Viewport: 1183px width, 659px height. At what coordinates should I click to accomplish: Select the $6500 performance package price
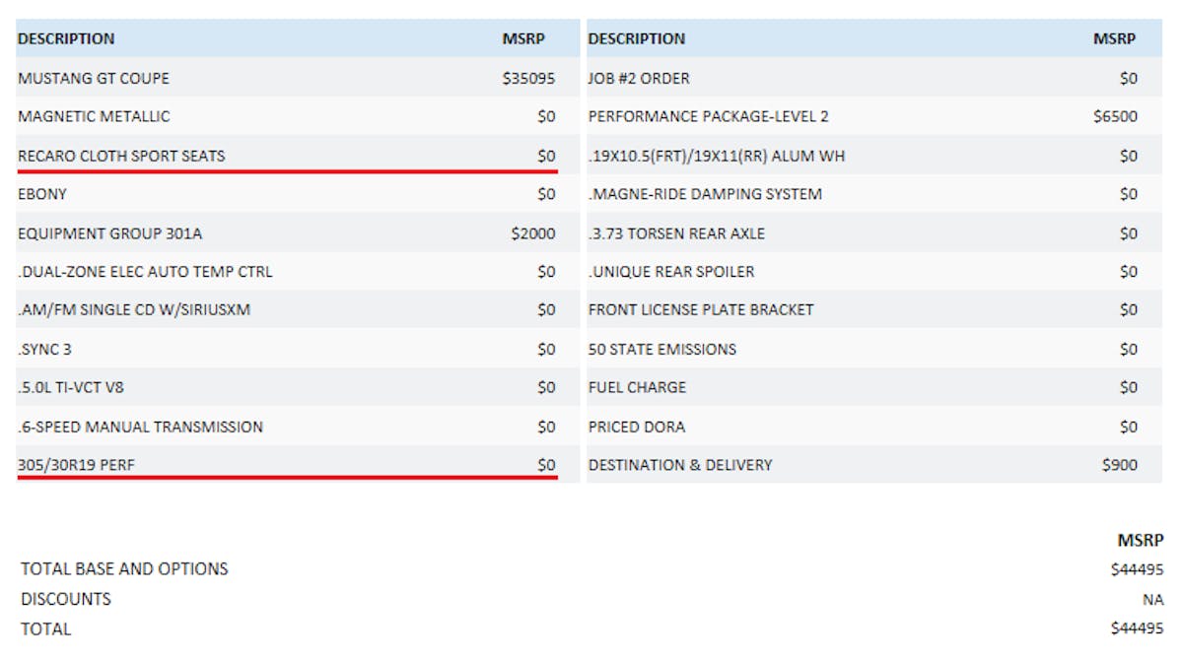pos(1115,116)
